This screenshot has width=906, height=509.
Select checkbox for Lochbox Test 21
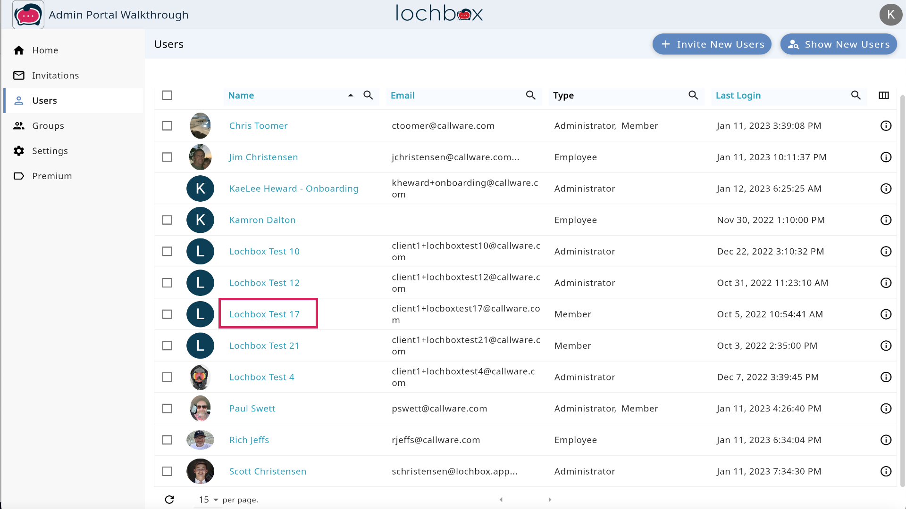click(x=167, y=345)
